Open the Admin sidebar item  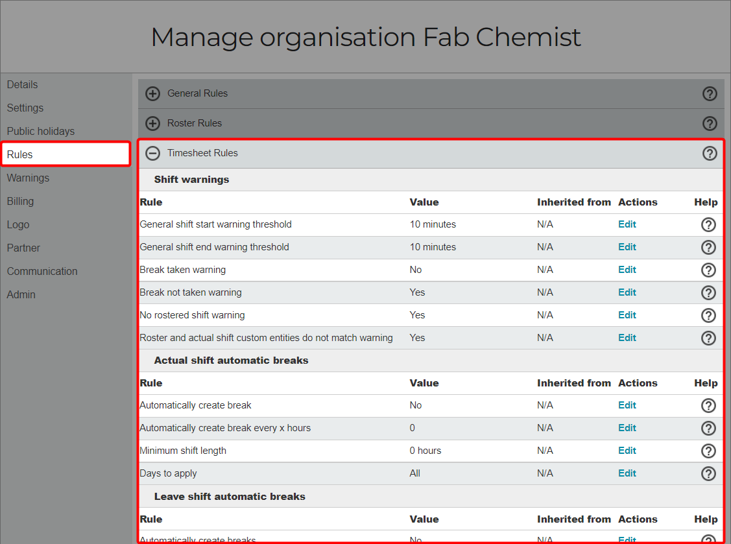pos(21,294)
